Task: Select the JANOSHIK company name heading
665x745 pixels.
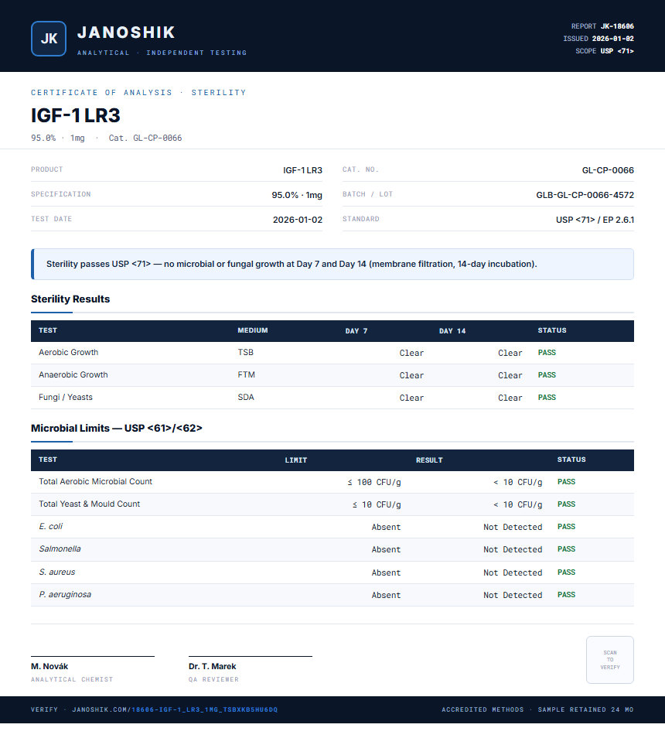Action: pos(126,32)
